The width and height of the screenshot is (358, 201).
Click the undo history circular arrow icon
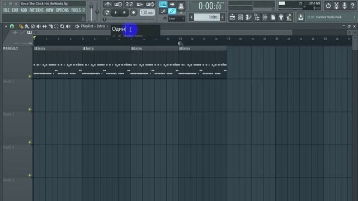click(328, 6)
